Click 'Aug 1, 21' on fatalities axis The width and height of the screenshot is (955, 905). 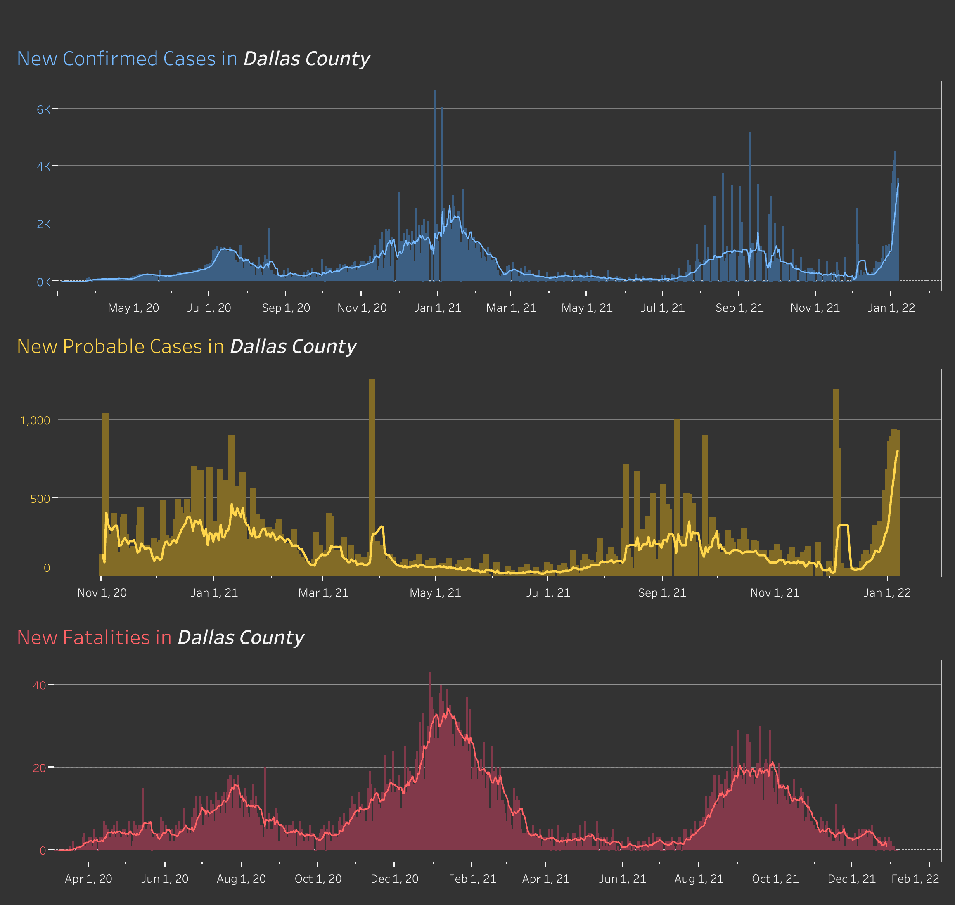pos(699,879)
